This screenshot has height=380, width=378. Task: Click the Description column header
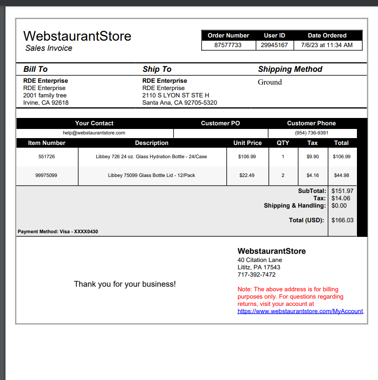tap(152, 143)
